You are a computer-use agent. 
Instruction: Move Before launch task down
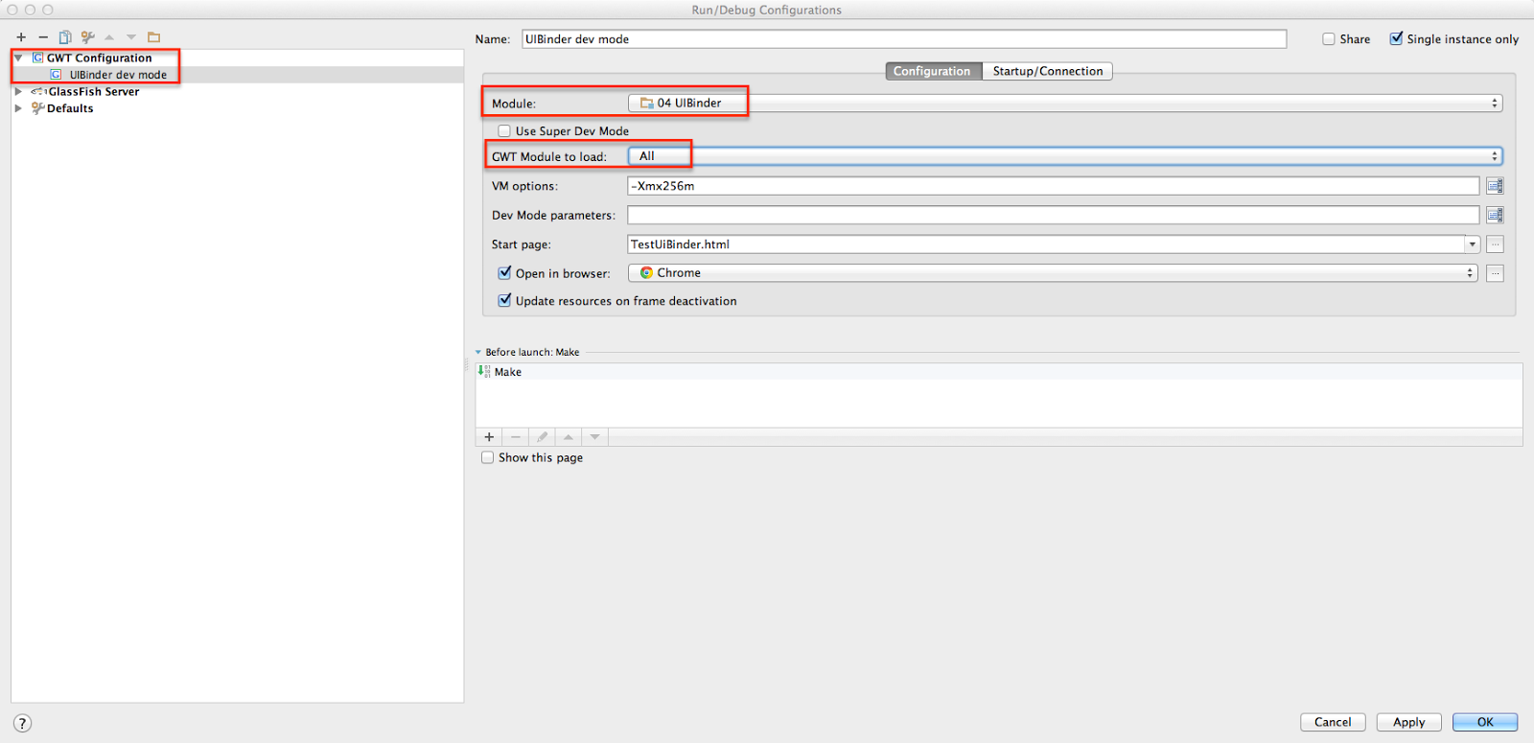pyautogui.click(x=595, y=437)
